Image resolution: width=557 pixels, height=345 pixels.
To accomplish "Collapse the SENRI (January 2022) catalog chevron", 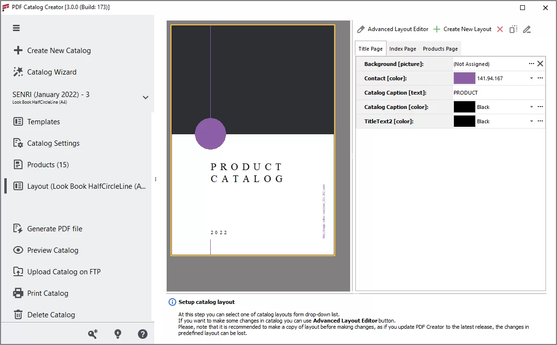I will click(x=145, y=97).
